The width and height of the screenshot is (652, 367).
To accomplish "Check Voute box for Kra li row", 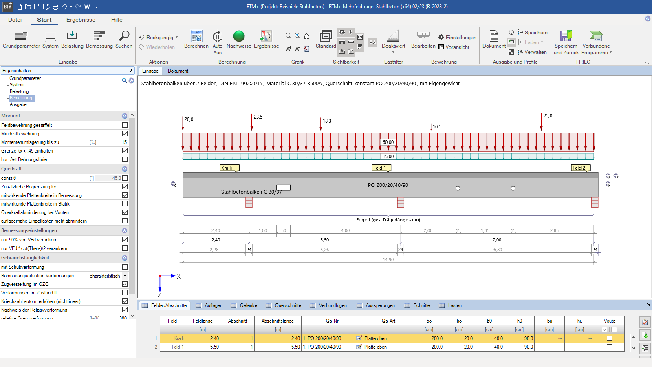I will tap(609, 338).
